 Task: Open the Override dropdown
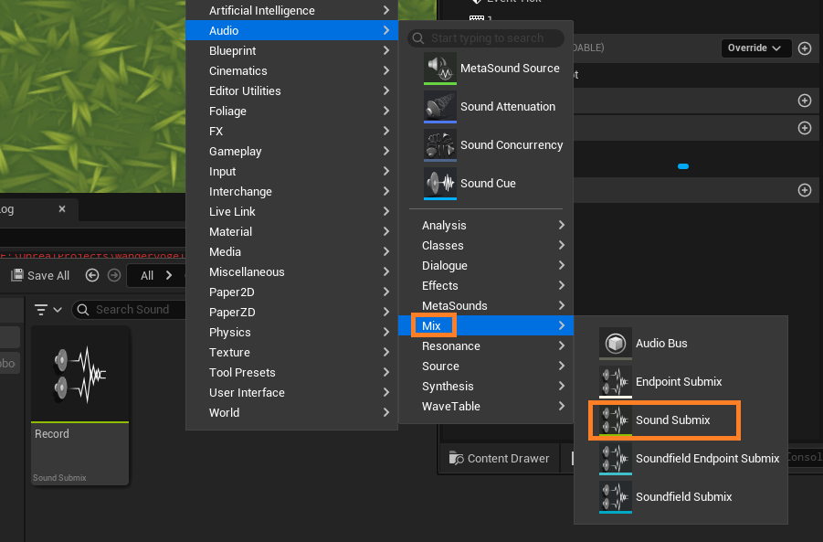click(x=754, y=48)
